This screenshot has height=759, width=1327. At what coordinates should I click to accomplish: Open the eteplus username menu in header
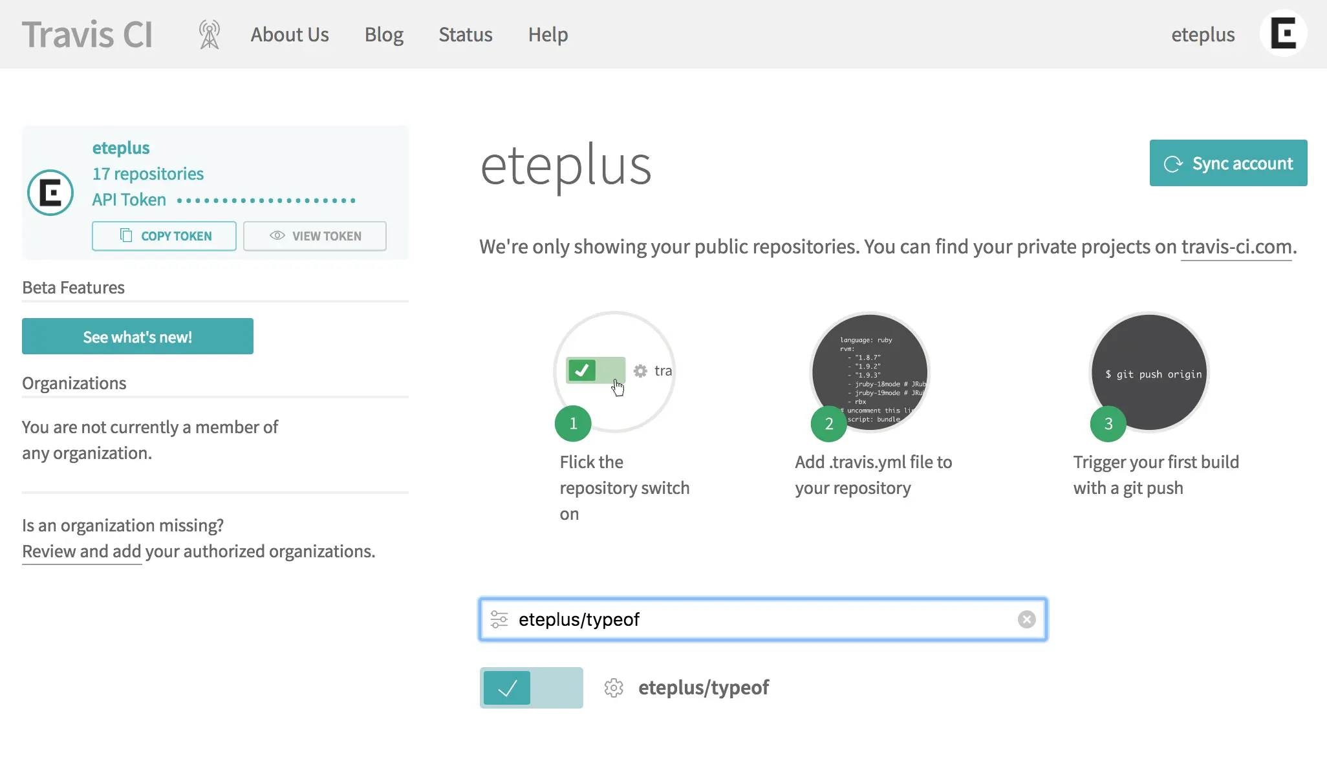1203,34
